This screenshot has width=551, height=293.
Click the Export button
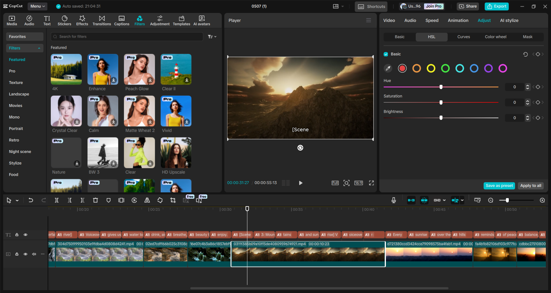coord(496,6)
